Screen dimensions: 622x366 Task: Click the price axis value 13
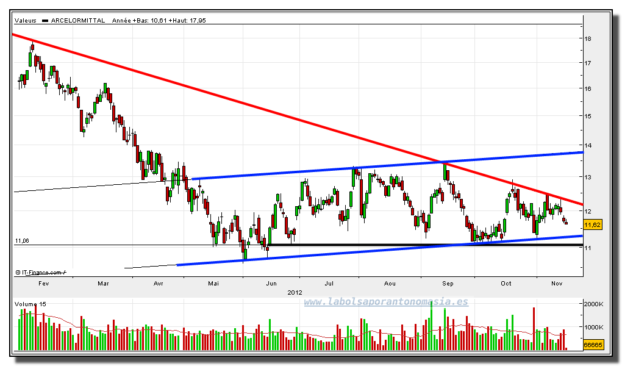pyautogui.click(x=588, y=177)
